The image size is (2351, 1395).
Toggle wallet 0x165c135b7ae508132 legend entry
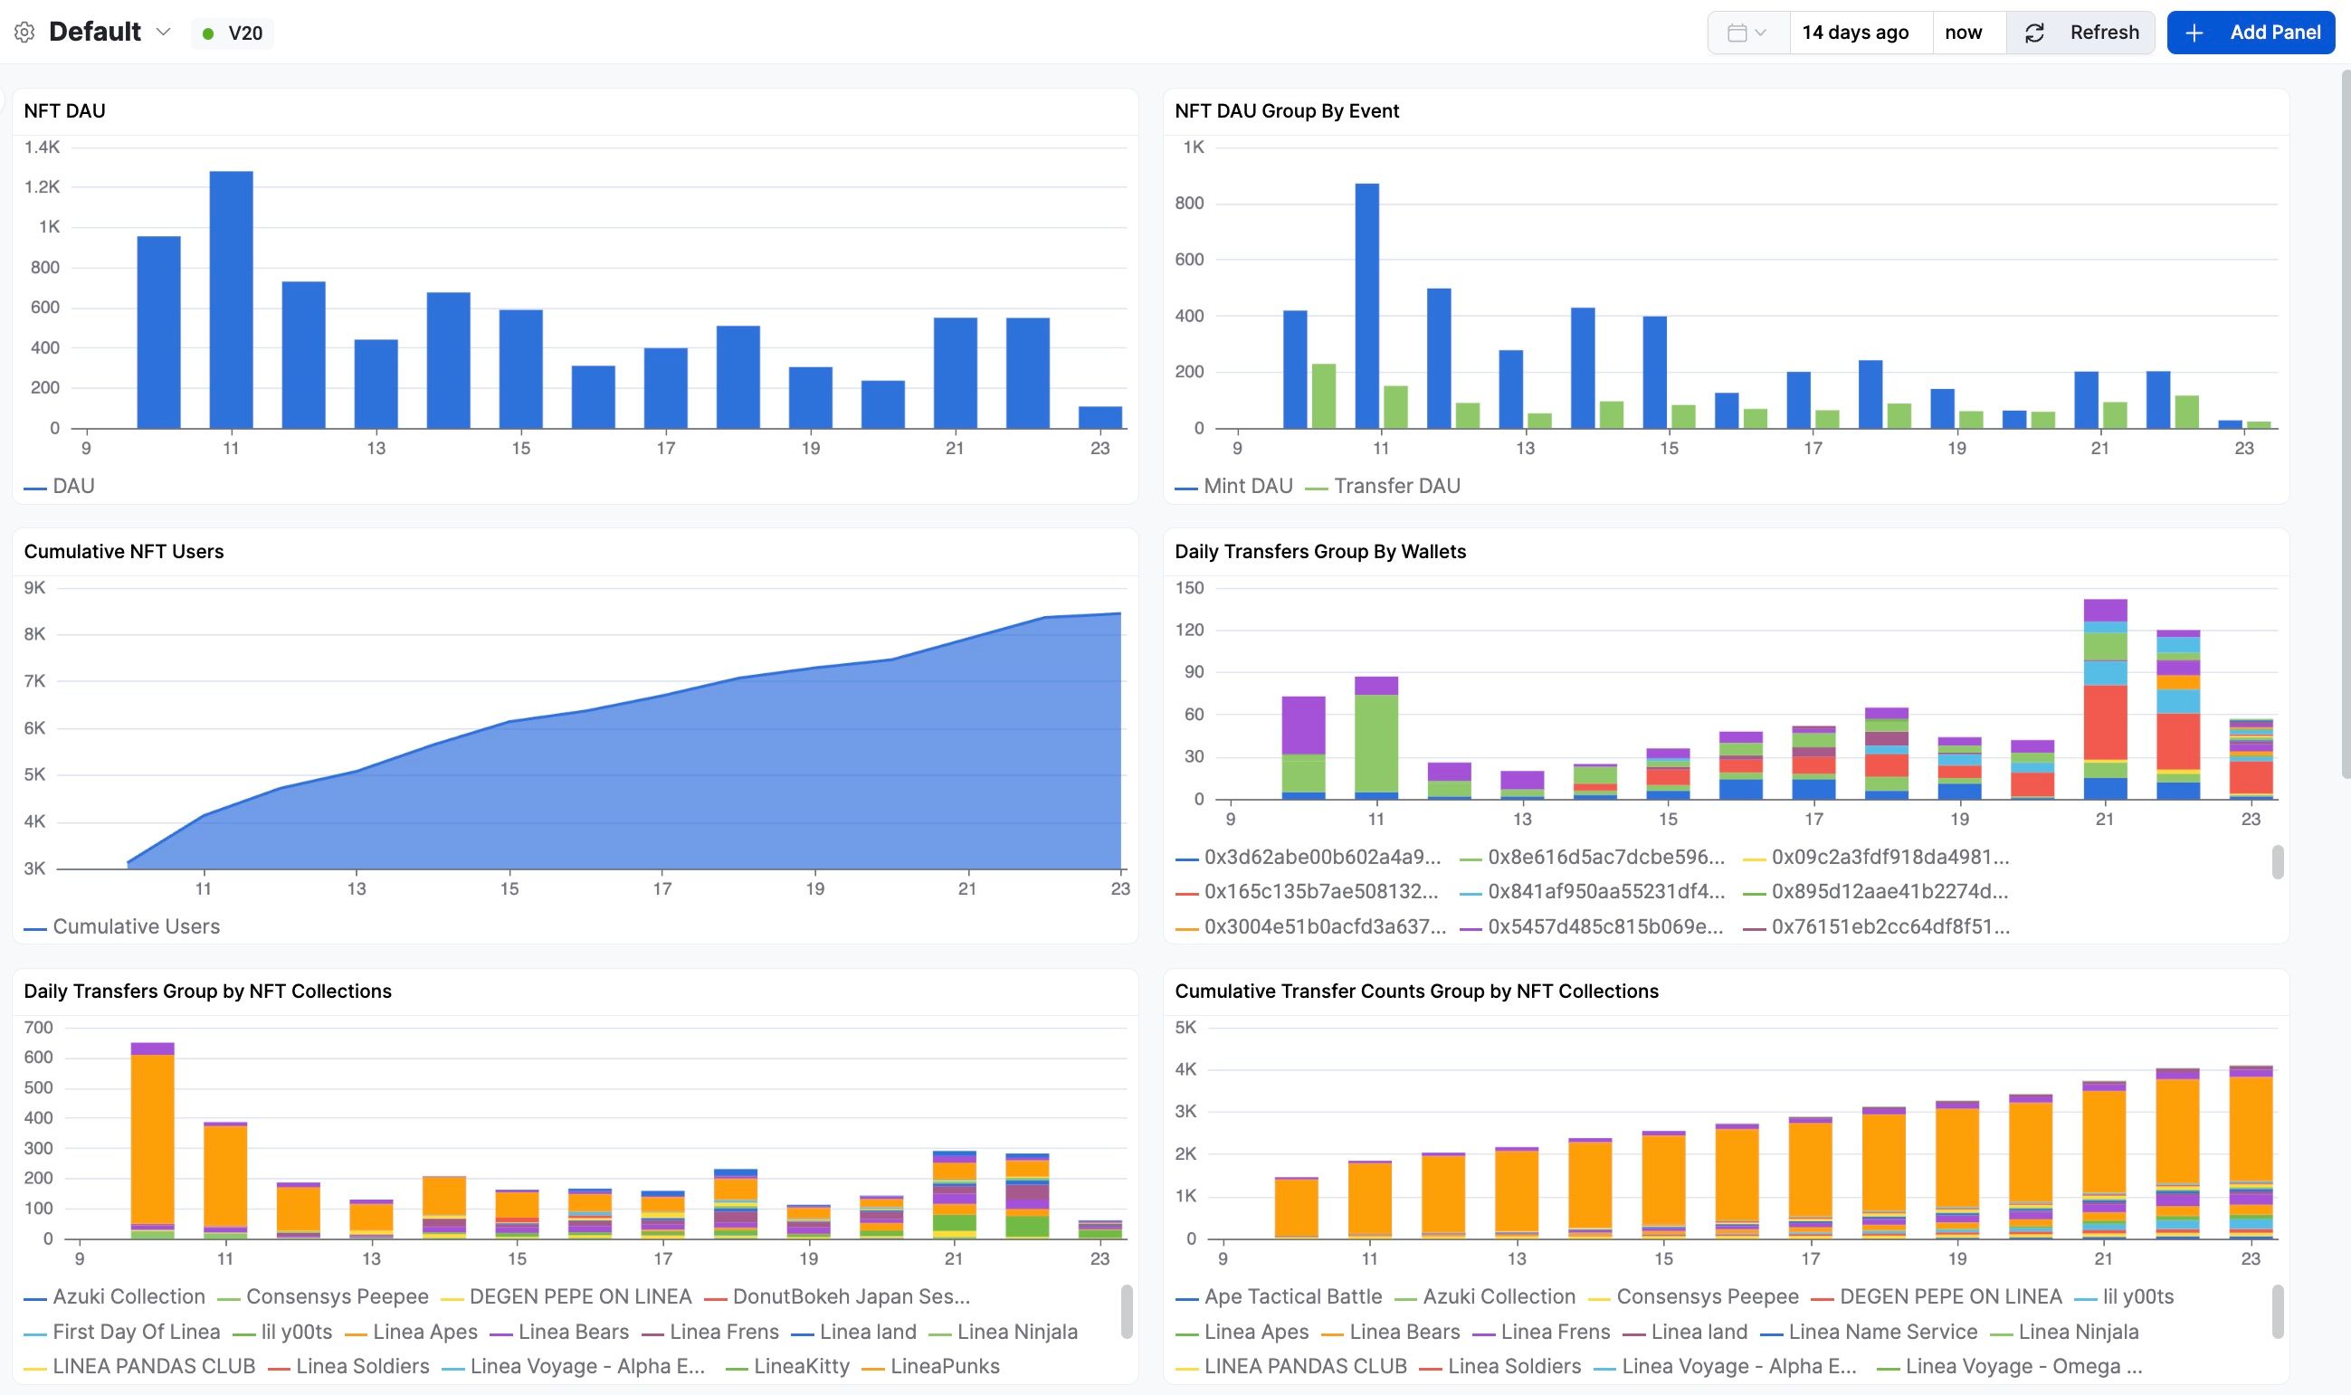pyautogui.click(x=1308, y=891)
